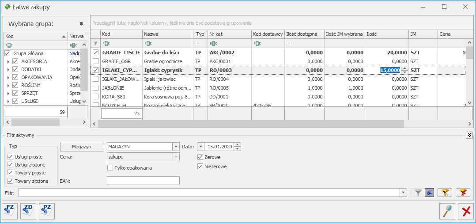Image resolution: width=476 pixels, height=223 pixels.
Task: Open the MAGAZYN warehouse dropdown
Action: [176, 147]
